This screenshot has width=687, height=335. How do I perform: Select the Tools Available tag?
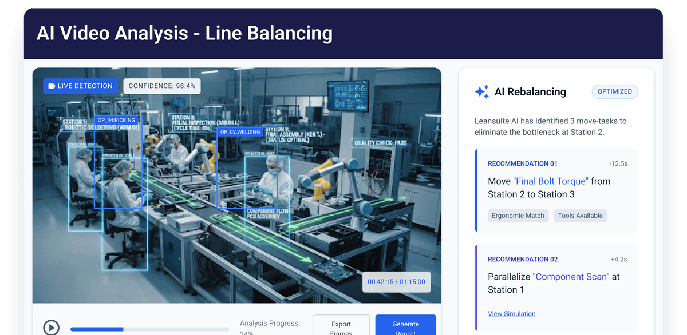581,216
